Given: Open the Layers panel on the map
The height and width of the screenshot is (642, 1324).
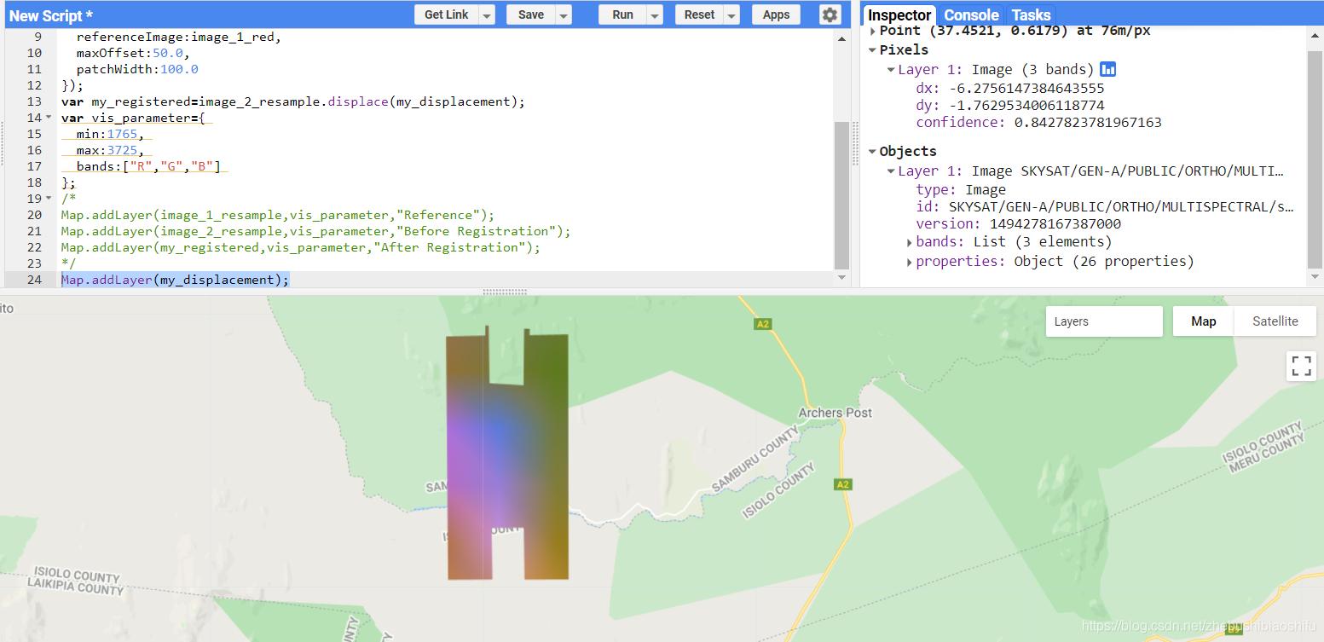Looking at the screenshot, I should pos(1103,321).
